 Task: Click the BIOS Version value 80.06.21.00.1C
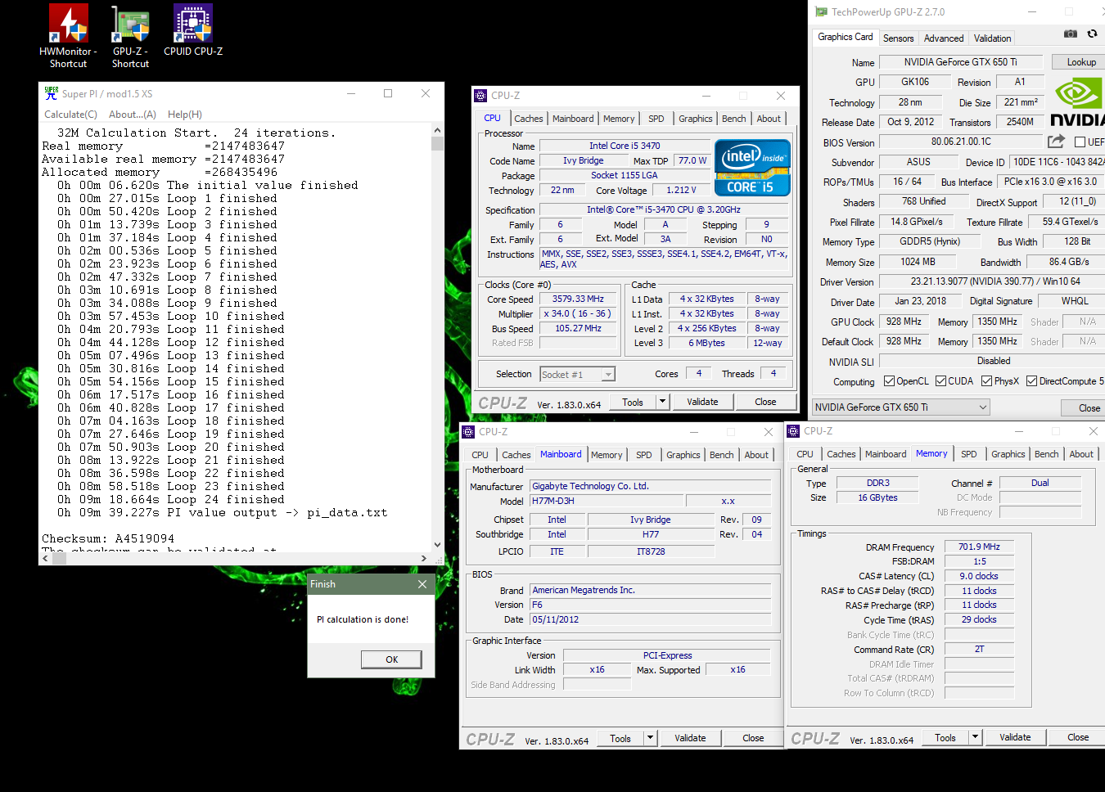[x=961, y=142]
